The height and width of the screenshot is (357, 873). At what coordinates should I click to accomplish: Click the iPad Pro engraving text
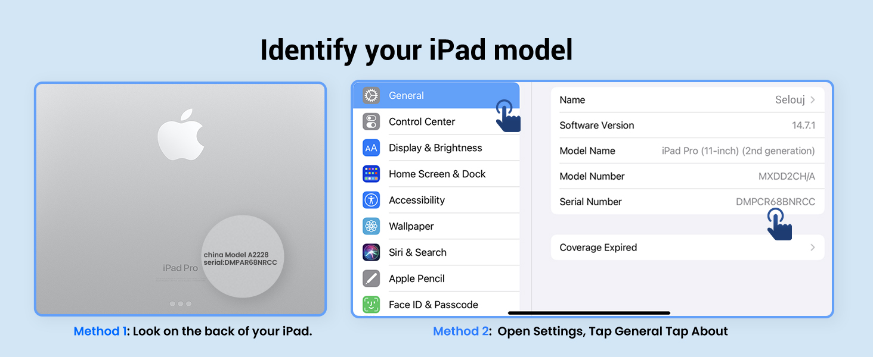[180, 268]
